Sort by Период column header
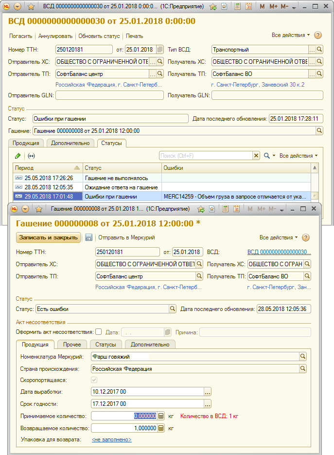The height and width of the screenshot is (455, 334). (48, 168)
